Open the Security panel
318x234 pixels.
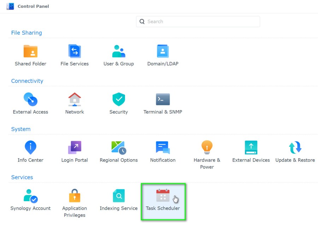118,103
